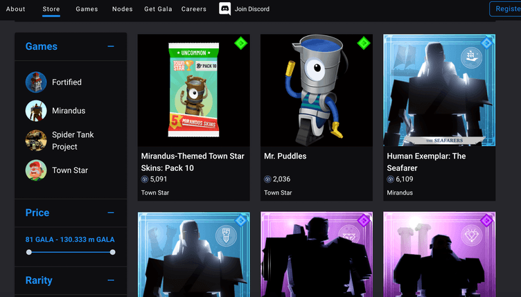521x297 pixels.
Task: Click 'Mirandus-Themed Town Star Skins: Pack 10' title
Action: coord(193,162)
